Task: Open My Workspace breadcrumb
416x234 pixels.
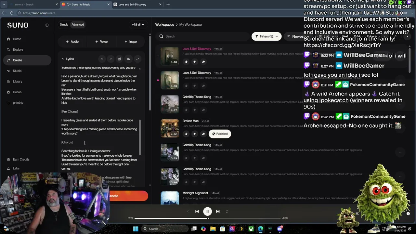Action: pos(190,25)
